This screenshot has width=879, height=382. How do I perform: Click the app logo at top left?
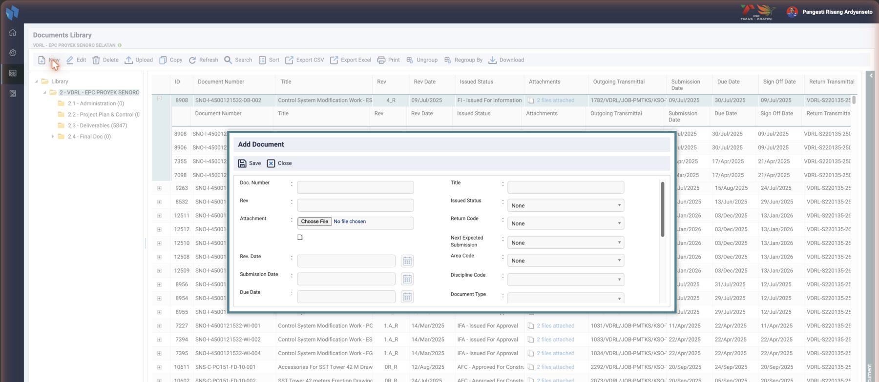coord(12,12)
